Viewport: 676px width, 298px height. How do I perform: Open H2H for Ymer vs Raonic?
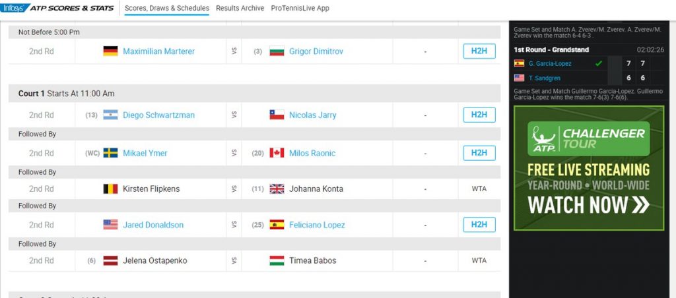(x=479, y=153)
